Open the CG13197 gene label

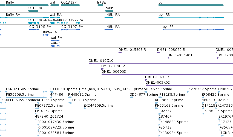click(x=69, y=2)
